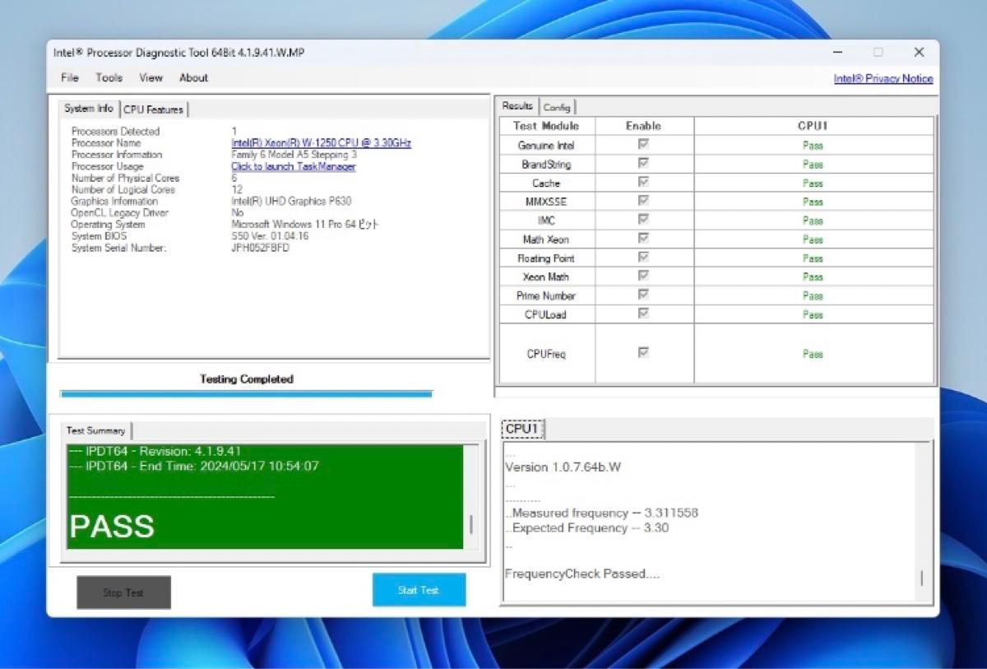Viewport: 987px width, 669px height.
Task: Click the IPDT64 End Time line
Action: (193, 467)
